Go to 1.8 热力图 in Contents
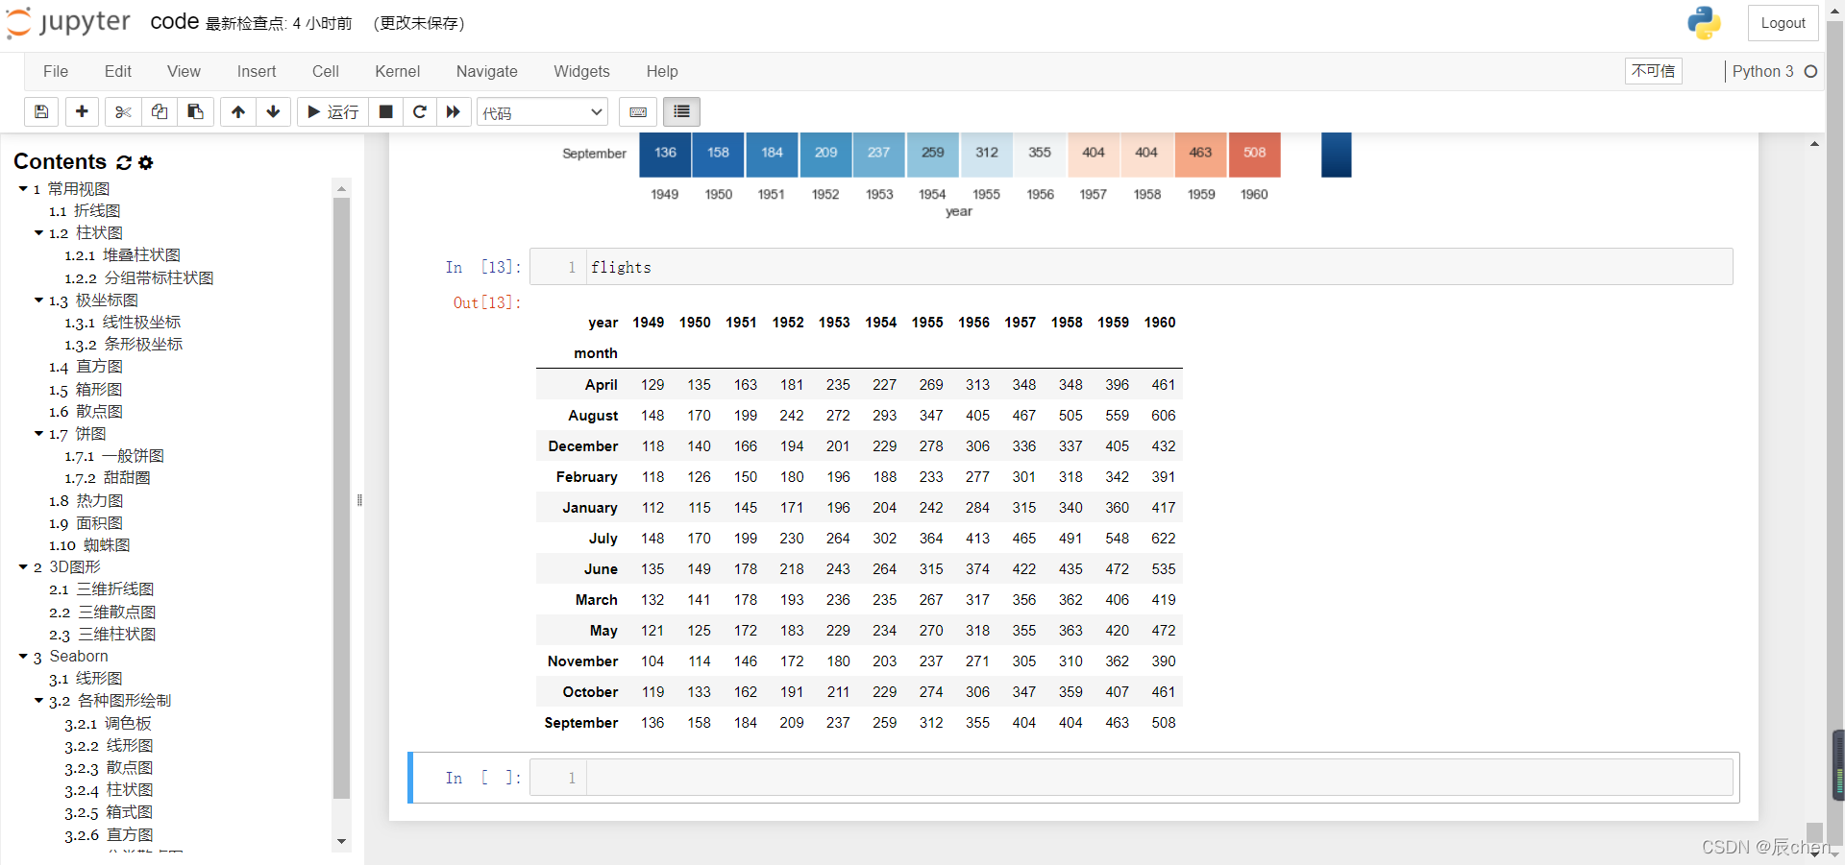 pos(86,501)
